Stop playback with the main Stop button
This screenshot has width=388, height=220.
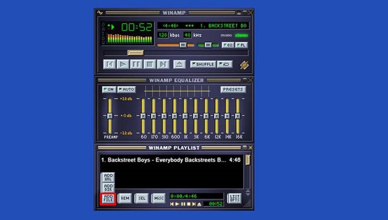(x=150, y=64)
